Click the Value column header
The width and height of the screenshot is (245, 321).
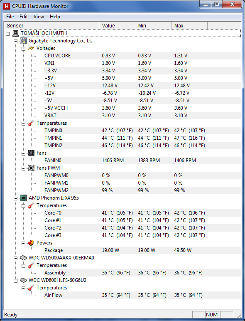(x=117, y=26)
